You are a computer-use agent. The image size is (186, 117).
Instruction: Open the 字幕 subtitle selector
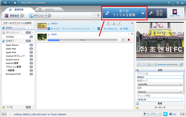coord(124,29)
